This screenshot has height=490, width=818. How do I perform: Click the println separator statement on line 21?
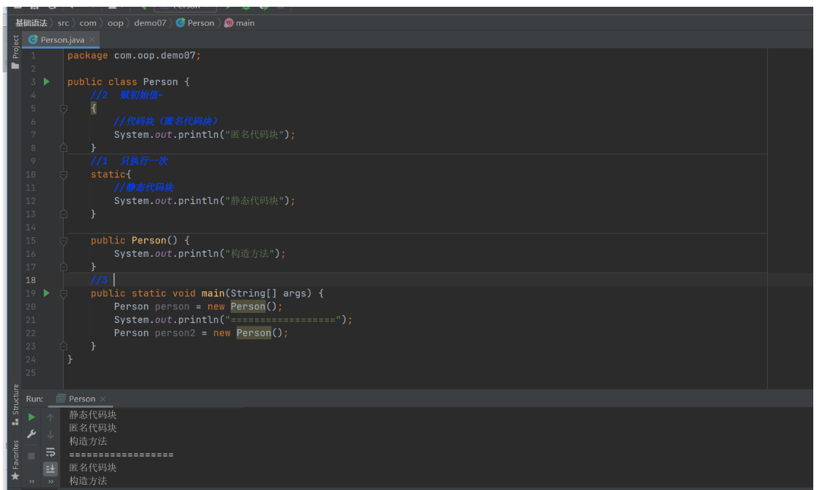233,320
